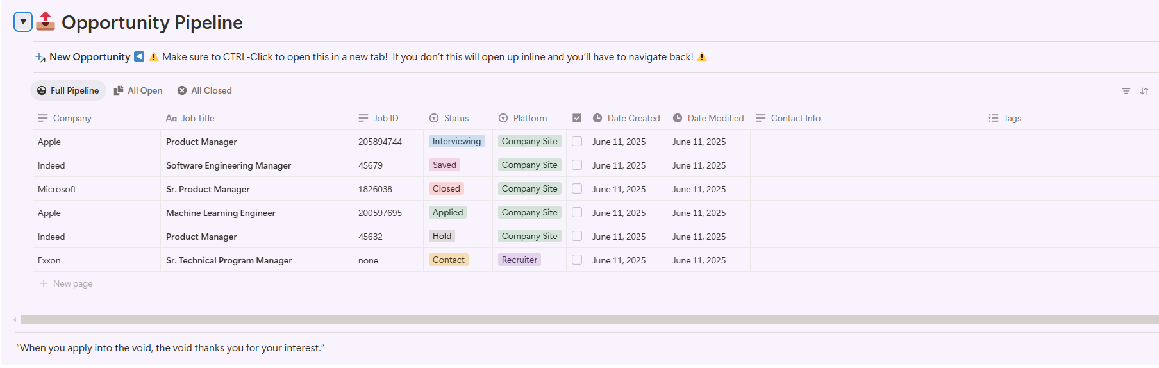Image resolution: width=1159 pixels, height=368 pixels.
Task: Click the checkbox column header icon
Action: (577, 119)
